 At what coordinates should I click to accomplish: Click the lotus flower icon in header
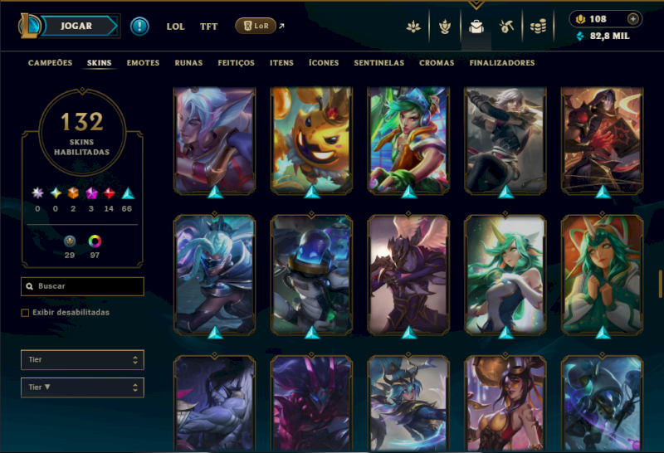pyautogui.click(x=413, y=27)
